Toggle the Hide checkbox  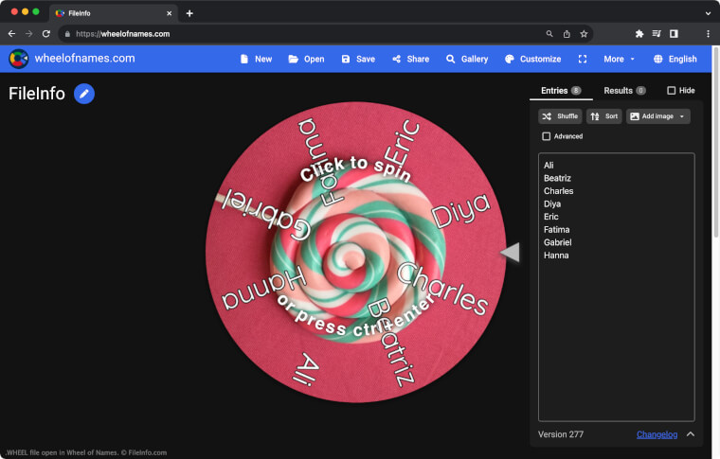click(672, 91)
